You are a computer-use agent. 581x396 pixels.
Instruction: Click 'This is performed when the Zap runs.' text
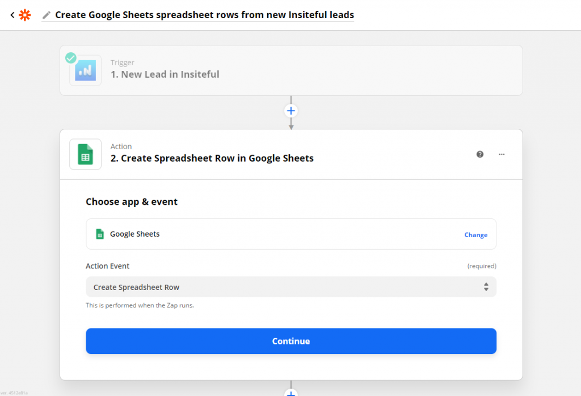140,305
